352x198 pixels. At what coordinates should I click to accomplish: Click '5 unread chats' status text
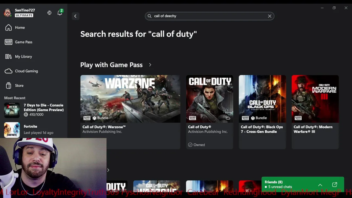click(x=280, y=187)
